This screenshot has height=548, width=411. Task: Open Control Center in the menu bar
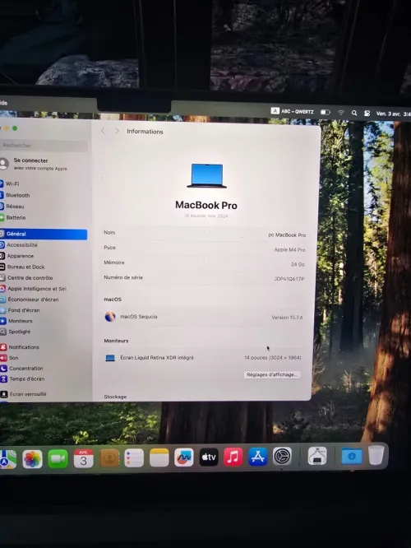point(367,114)
